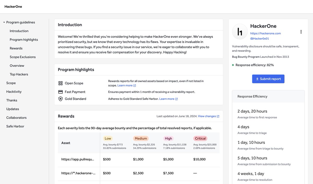Open the Collaborators page

coord(16,118)
